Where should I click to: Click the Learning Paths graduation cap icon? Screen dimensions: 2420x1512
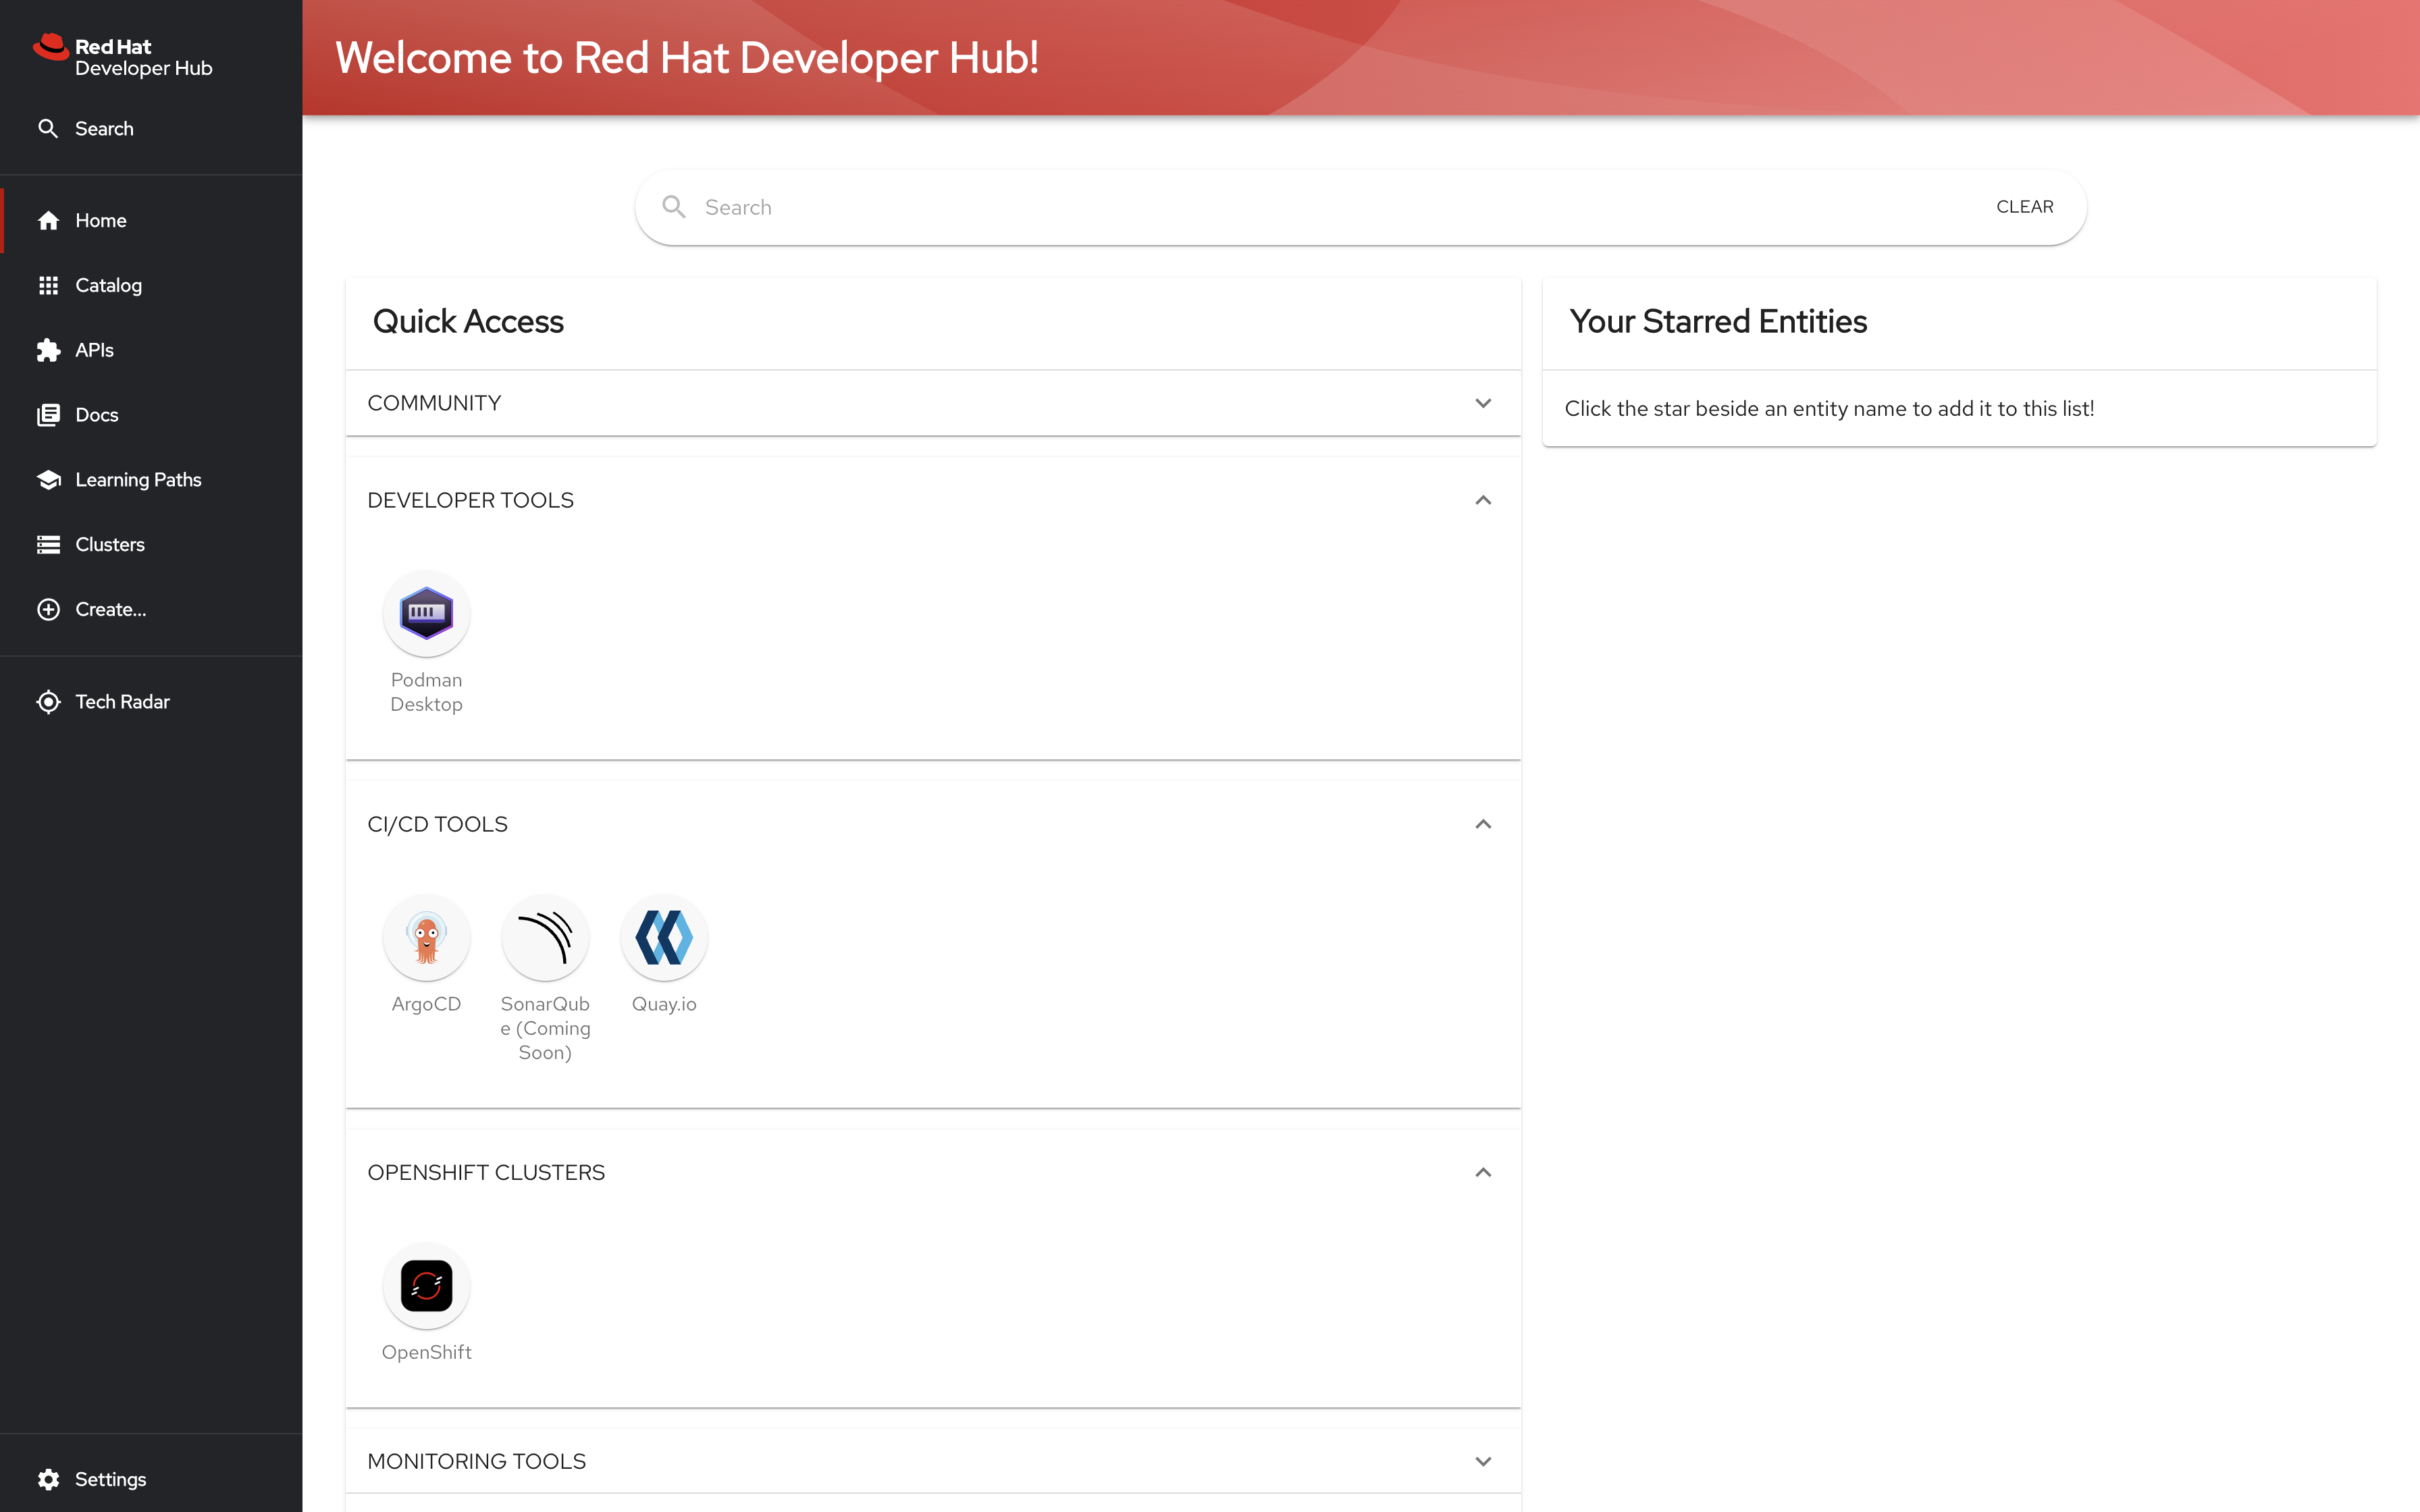click(48, 480)
